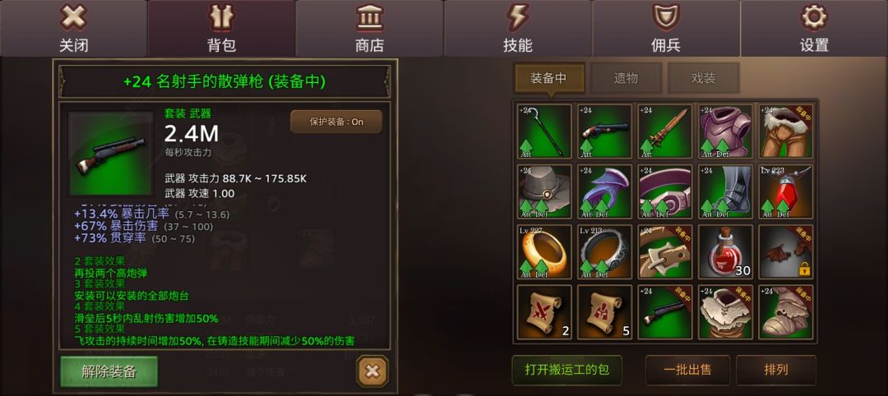Select the purple chest armor item
This screenshot has width=888, height=396.
725,131
